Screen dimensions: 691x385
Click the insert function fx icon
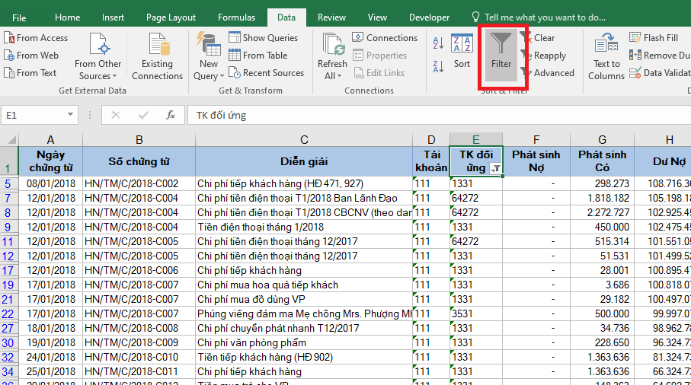pyautogui.click(x=171, y=115)
